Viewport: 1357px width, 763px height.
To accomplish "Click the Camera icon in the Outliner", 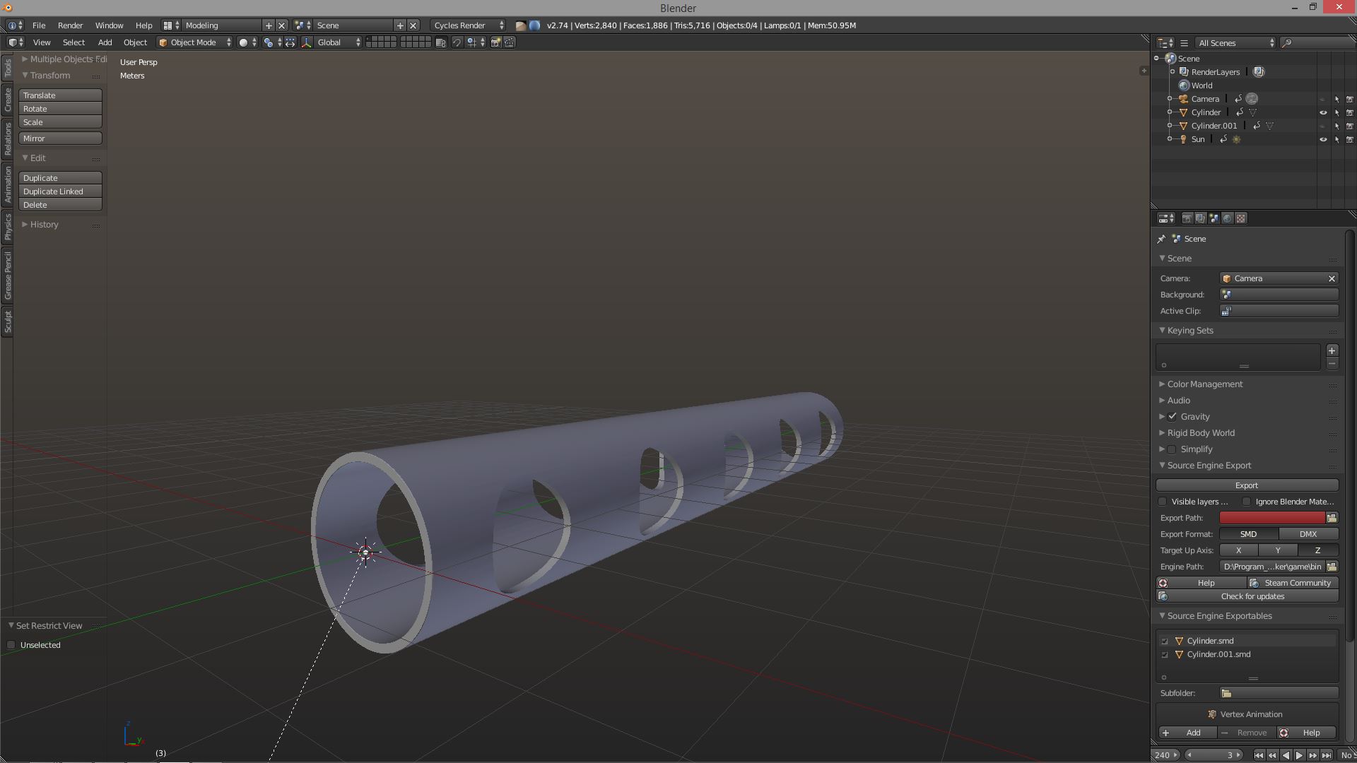I will 1185,99.
